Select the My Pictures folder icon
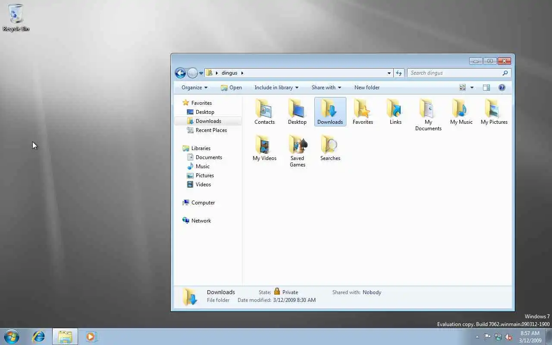Image resolution: width=552 pixels, height=345 pixels. click(x=494, y=112)
